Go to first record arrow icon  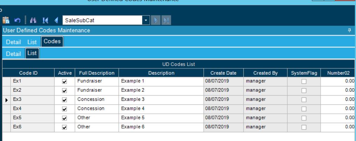tap(45, 20)
